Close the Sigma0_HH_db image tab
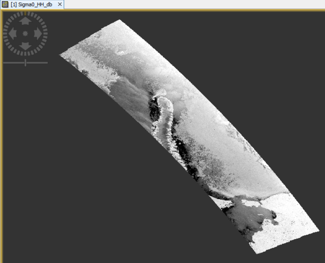The image size is (325, 263). click(x=60, y=4)
